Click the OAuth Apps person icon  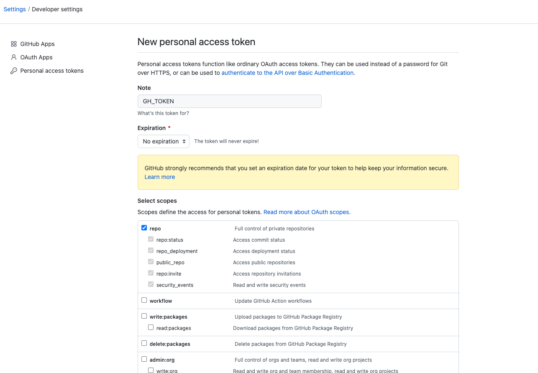[x=14, y=57]
